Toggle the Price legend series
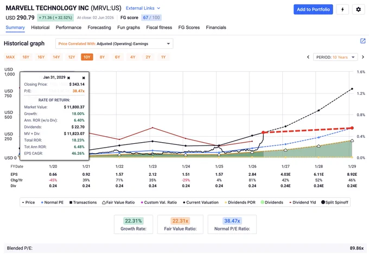The height and width of the screenshot is (254, 369). (28, 202)
